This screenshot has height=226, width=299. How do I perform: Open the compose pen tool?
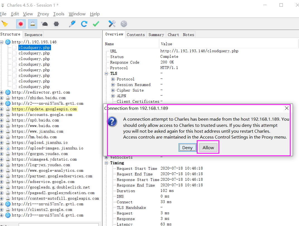(72, 24)
